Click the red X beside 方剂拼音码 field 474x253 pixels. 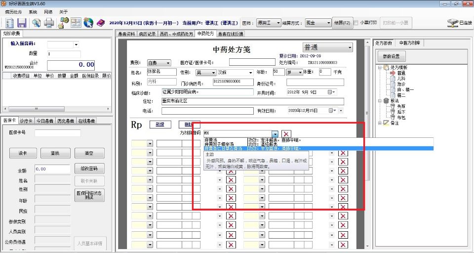pos(287,134)
